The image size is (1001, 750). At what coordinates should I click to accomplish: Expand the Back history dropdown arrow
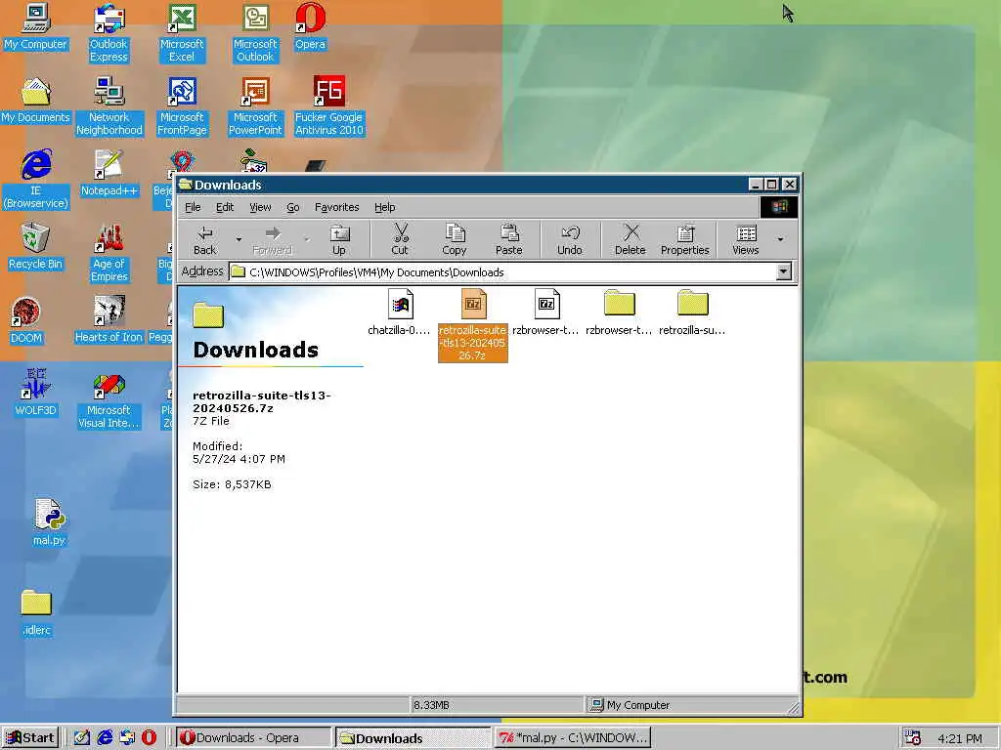(239, 240)
